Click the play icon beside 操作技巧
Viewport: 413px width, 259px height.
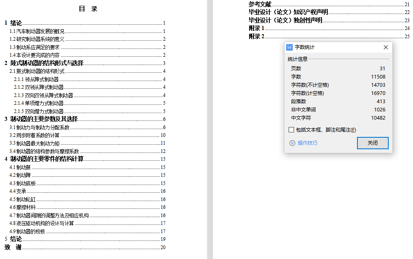pos(292,143)
